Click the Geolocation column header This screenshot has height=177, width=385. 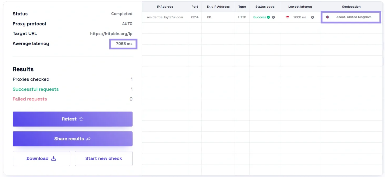(x=351, y=7)
